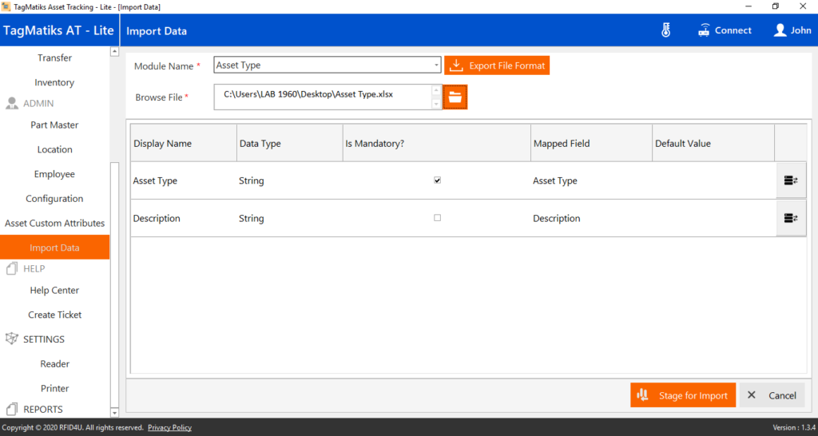Open Printer settings in the sidebar
Image resolution: width=818 pixels, height=436 pixels.
(x=55, y=389)
